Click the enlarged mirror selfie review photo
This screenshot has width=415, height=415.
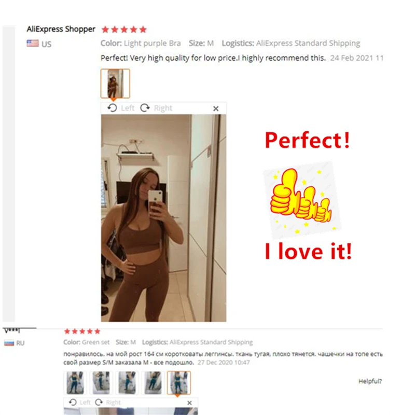[163, 218]
